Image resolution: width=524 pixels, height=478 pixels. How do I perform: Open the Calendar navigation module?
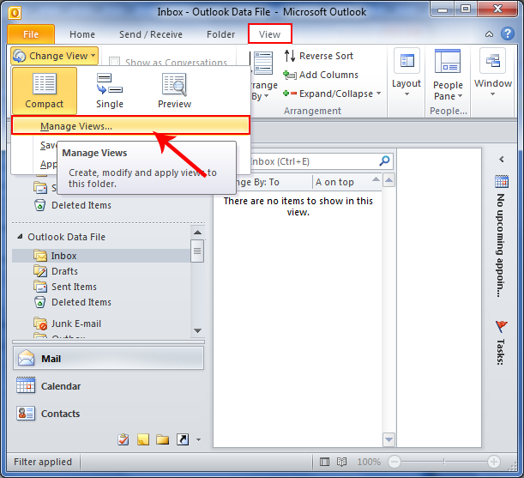[x=108, y=386]
